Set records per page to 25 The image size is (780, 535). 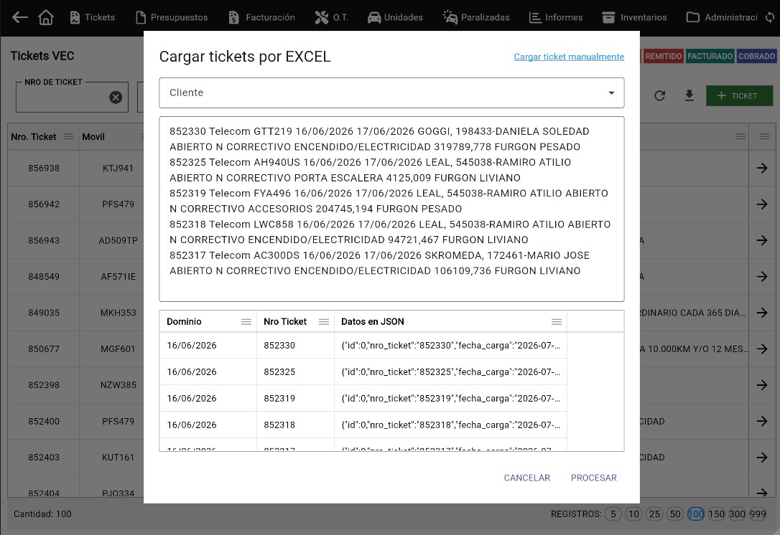coord(654,514)
